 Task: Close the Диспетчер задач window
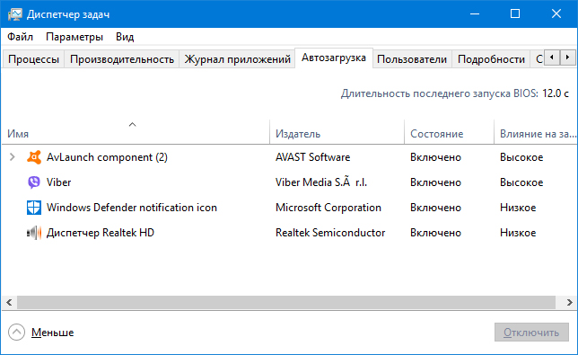coord(556,14)
